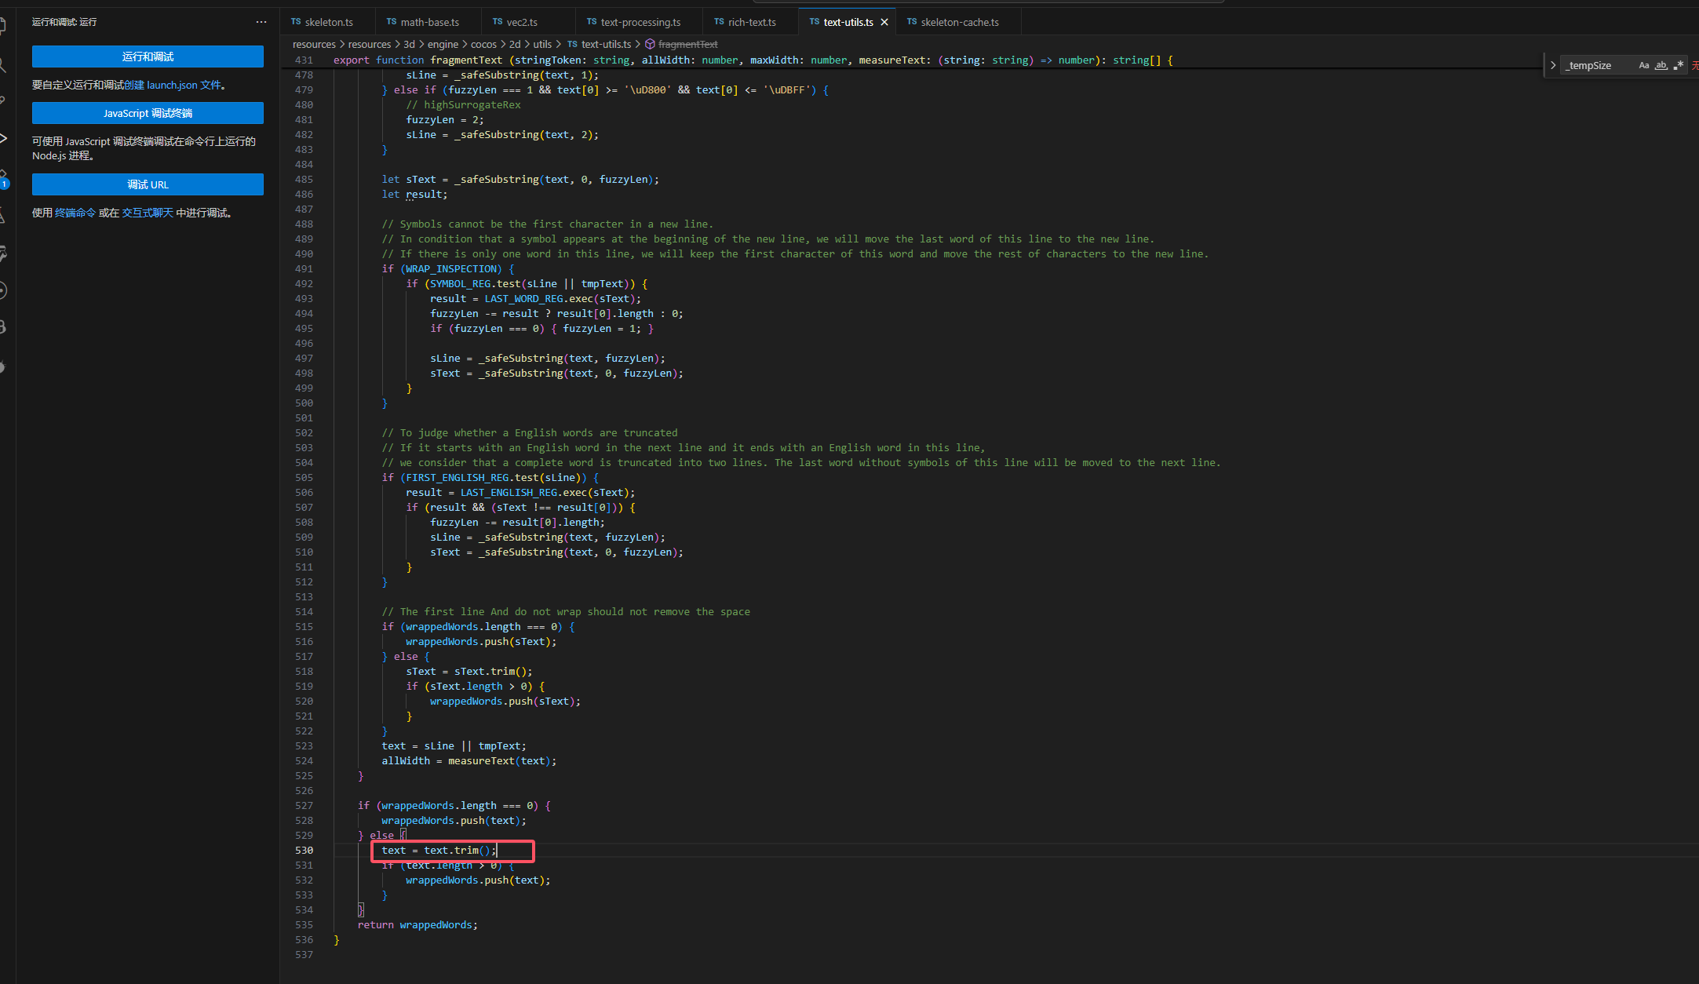
Task: Click the more actions ellipsis in debug panel
Action: pos(261,22)
